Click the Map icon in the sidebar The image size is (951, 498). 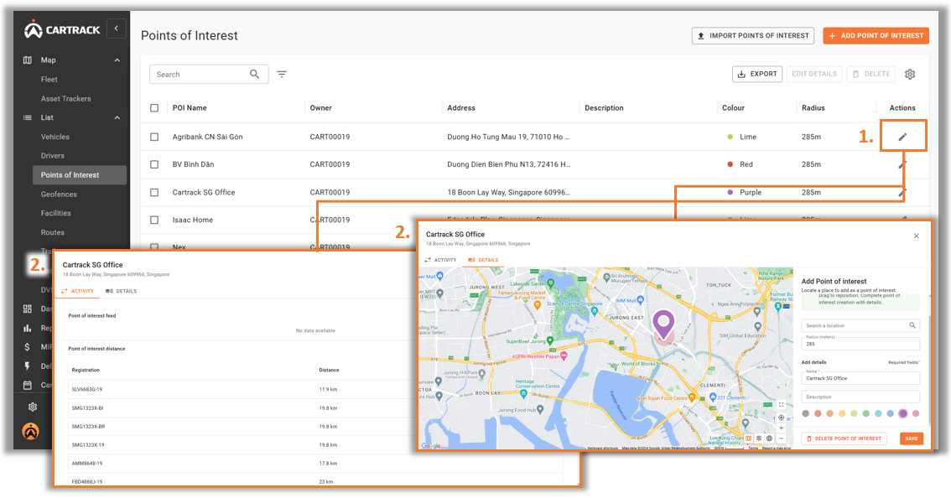point(28,60)
